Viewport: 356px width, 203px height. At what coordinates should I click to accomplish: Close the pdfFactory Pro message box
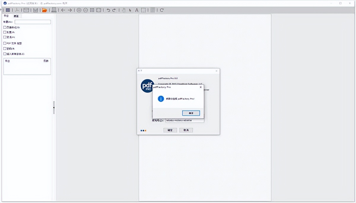pos(201,87)
